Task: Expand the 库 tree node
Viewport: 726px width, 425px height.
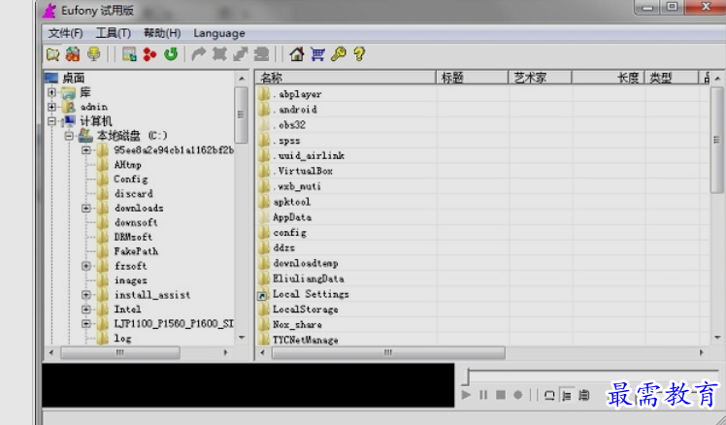Action: (x=51, y=92)
